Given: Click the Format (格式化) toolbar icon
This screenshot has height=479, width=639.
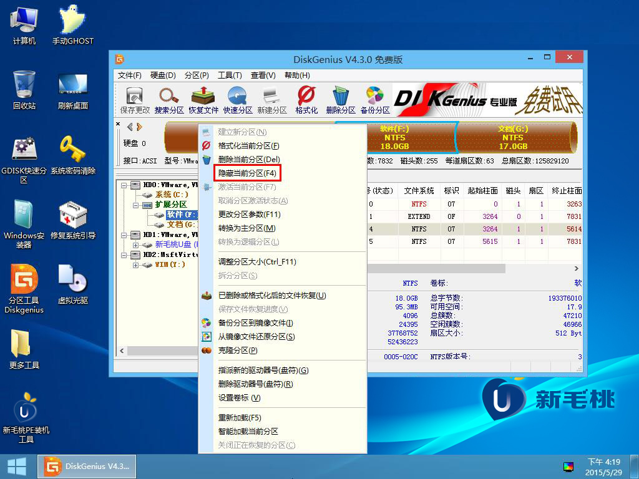Looking at the screenshot, I should click(x=306, y=100).
